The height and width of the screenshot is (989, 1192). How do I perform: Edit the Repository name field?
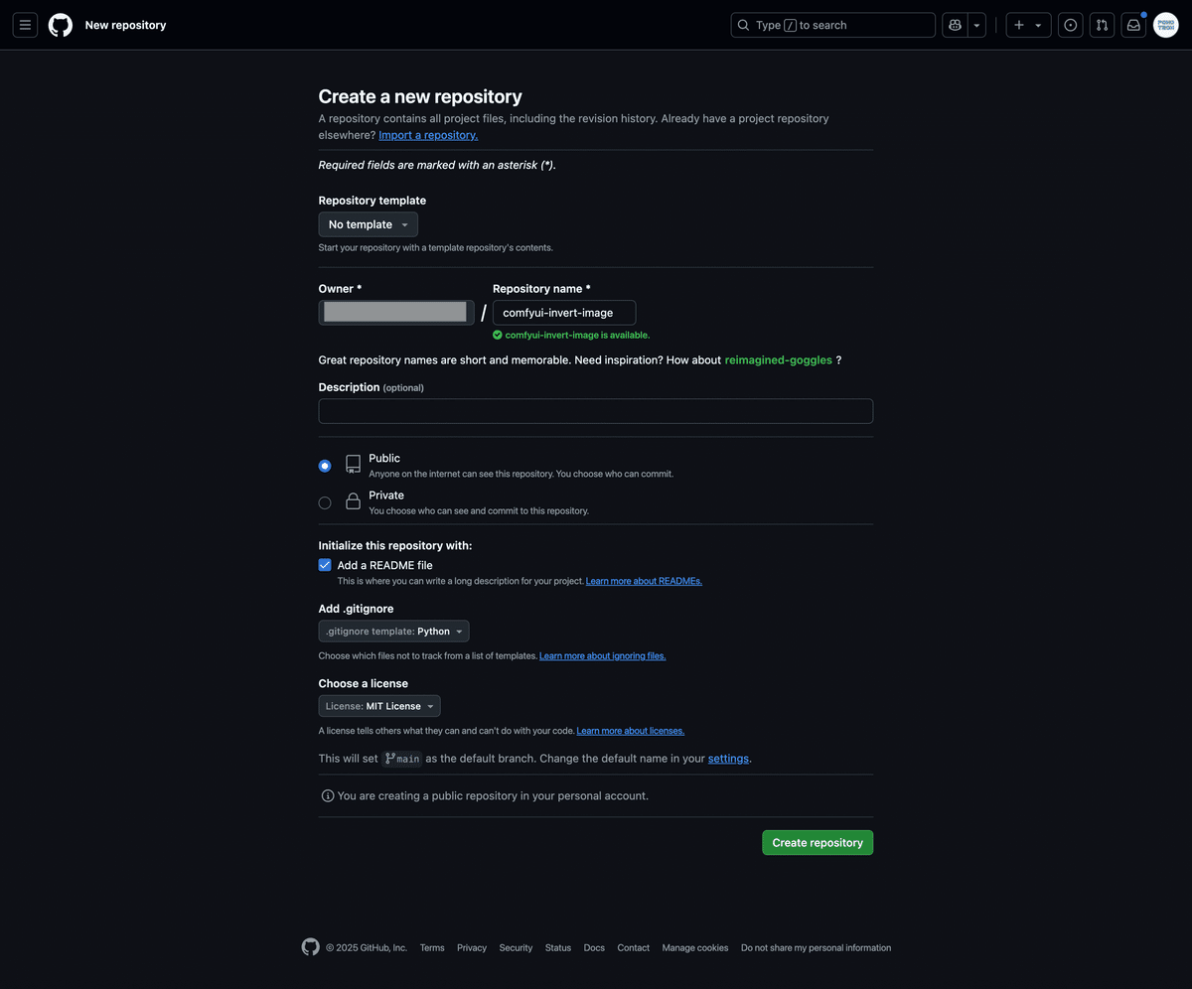pos(564,313)
